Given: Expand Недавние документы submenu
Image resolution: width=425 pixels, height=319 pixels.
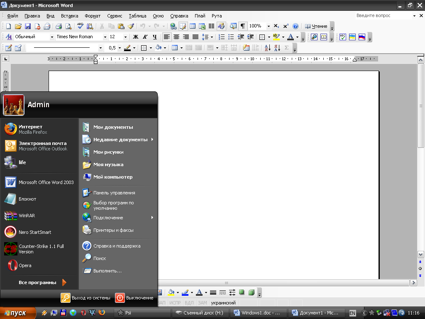Looking at the screenshot, I should 119,140.
